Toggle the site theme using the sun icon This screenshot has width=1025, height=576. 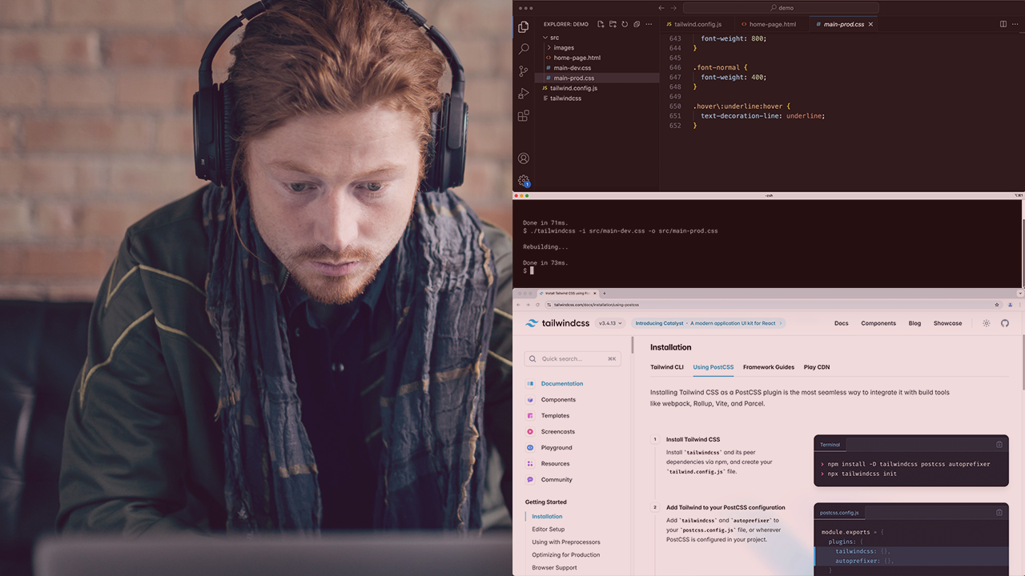coord(986,323)
